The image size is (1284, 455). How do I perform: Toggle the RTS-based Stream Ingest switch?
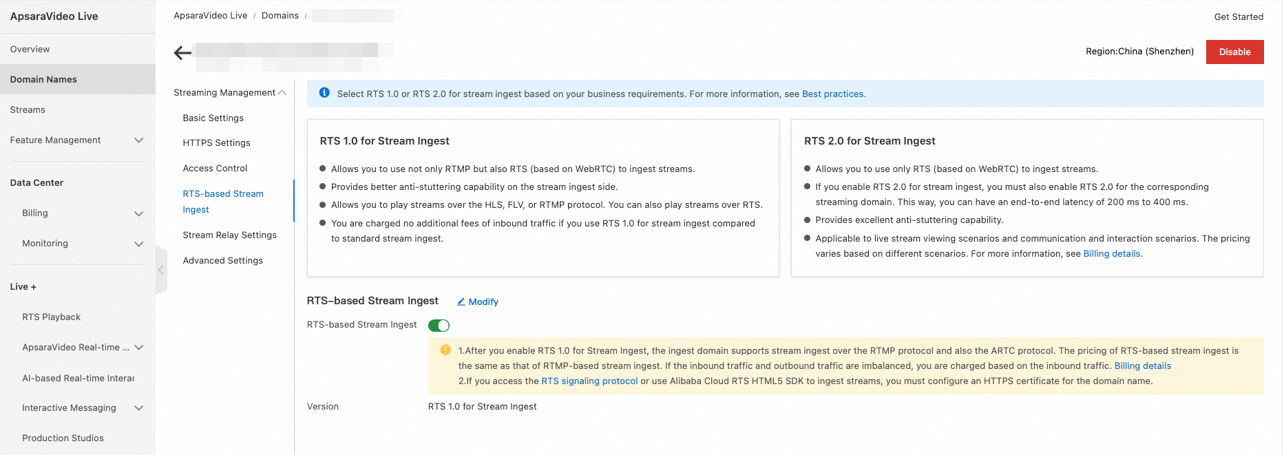(x=439, y=326)
